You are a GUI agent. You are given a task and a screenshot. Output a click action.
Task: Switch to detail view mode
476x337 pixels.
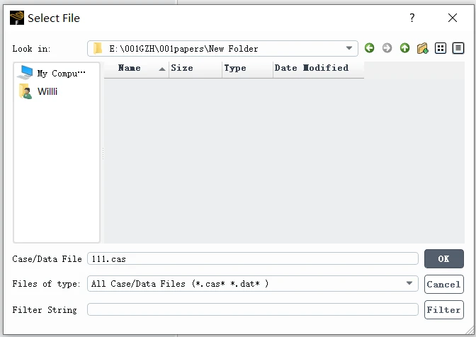pyautogui.click(x=458, y=48)
